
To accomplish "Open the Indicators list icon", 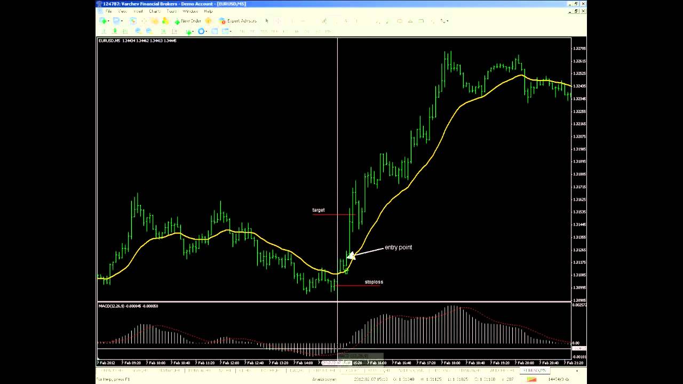I will pyautogui.click(x=189, y=31).
